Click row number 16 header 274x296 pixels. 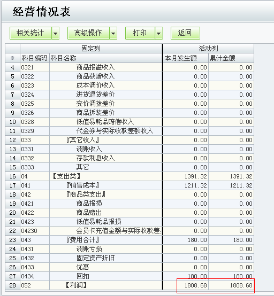pos(12,176)
